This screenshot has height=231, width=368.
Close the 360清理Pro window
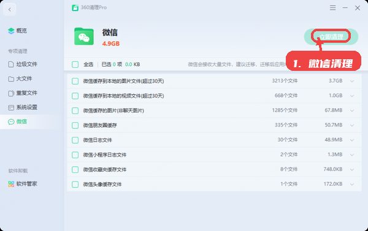pyautogui.click(x=358, y=8)
